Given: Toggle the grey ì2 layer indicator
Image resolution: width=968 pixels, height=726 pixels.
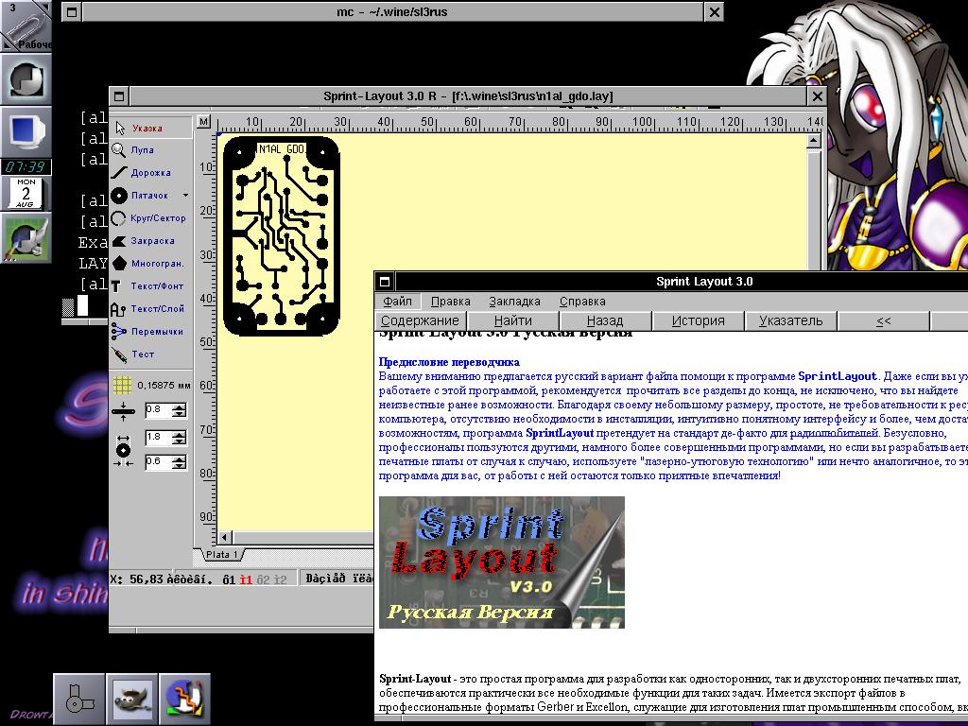Looking at the screenshot, I should (280, 579).
